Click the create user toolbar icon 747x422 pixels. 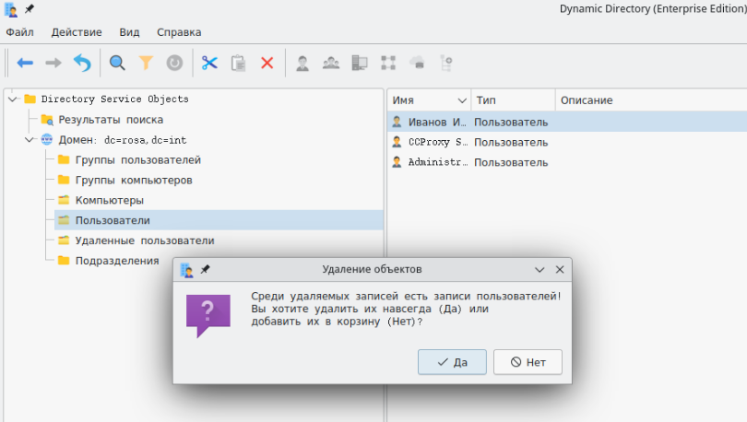tap(302, 63)
